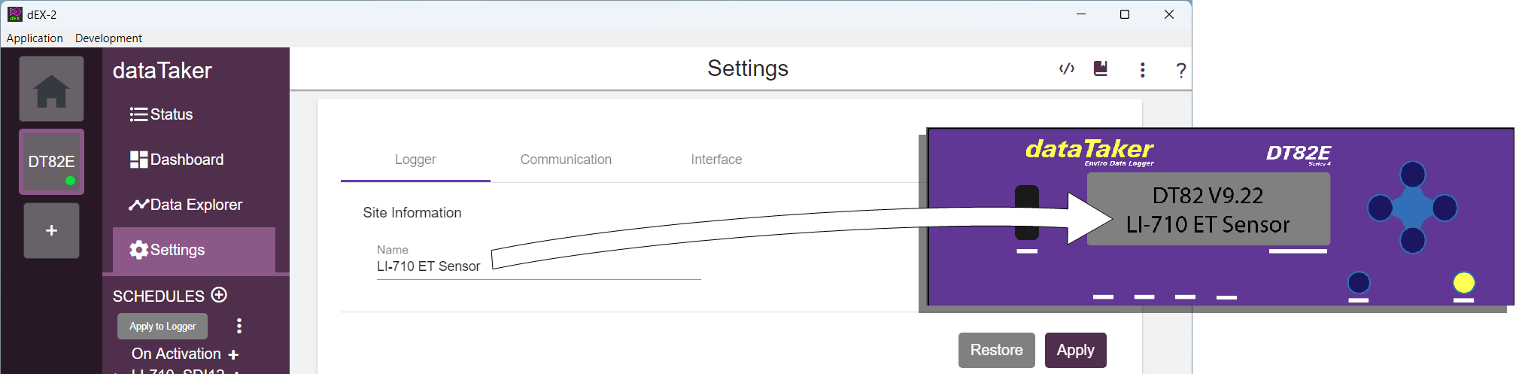Click the help question mark icon
The width and height of the screenshot is (1522, 374).
(1181, 71)
